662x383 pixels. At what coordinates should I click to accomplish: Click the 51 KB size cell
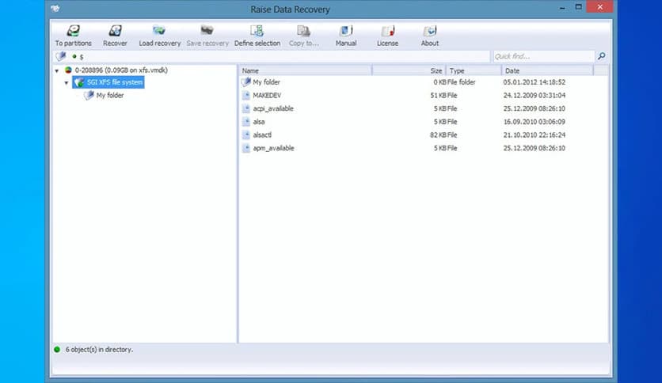point(438,95)
